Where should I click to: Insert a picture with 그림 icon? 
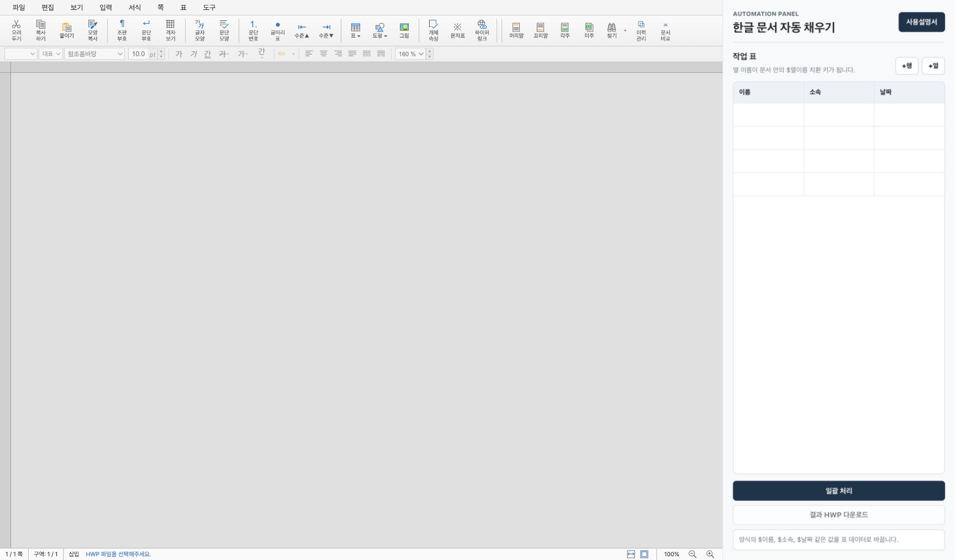[404, 30]
